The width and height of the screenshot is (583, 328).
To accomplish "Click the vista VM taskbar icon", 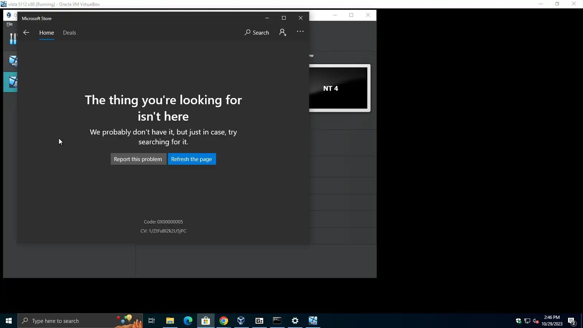I will pyautogui.click(x=313, y=321).
